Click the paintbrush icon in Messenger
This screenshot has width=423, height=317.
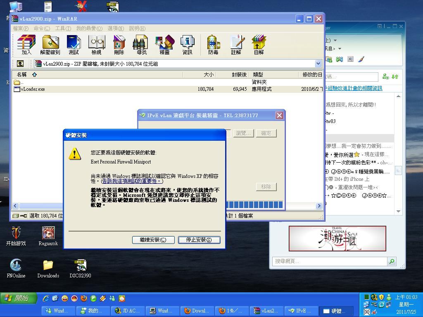pyautogui.click(x=361, y=59)
